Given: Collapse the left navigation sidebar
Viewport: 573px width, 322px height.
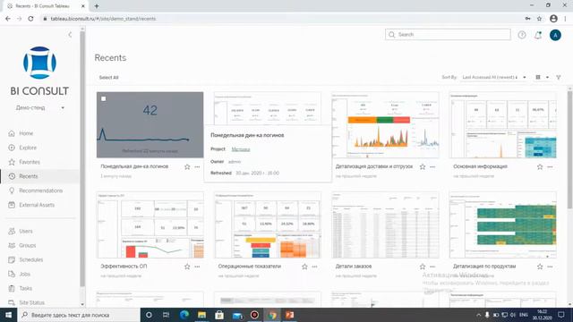Looking at the screenshot, I should point(70,35).
